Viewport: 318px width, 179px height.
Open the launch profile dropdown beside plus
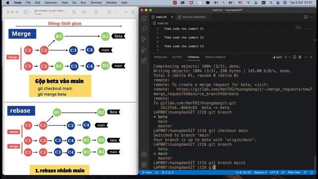pos(289,57)
